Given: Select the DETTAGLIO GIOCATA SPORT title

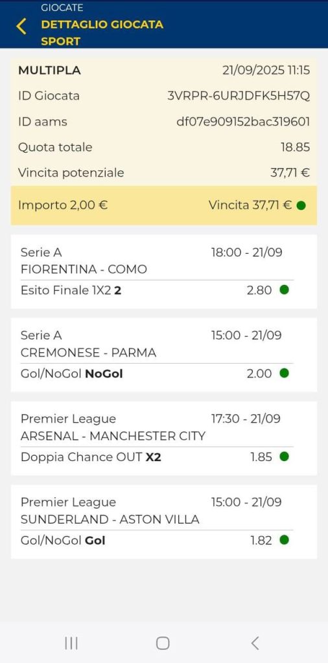Looking at the screenshot, I should pyautogui.click(x=102, y=32).
